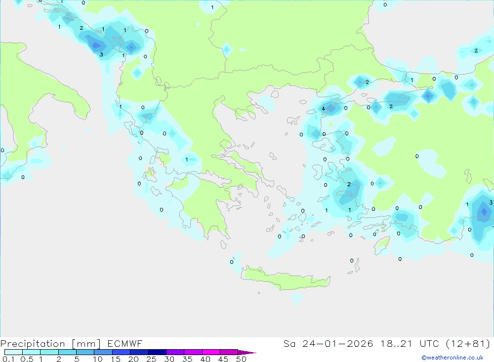Click the 35–40 mm legend color swatch

tap(193, 352)
